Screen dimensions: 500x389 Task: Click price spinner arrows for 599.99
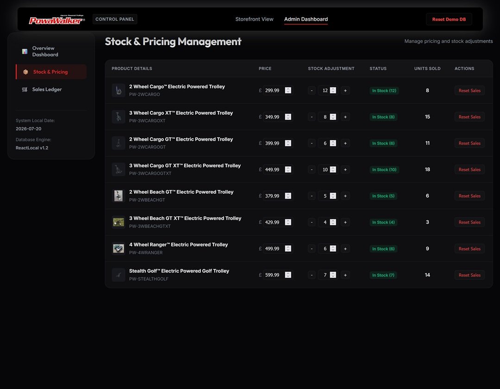point(288,275)
